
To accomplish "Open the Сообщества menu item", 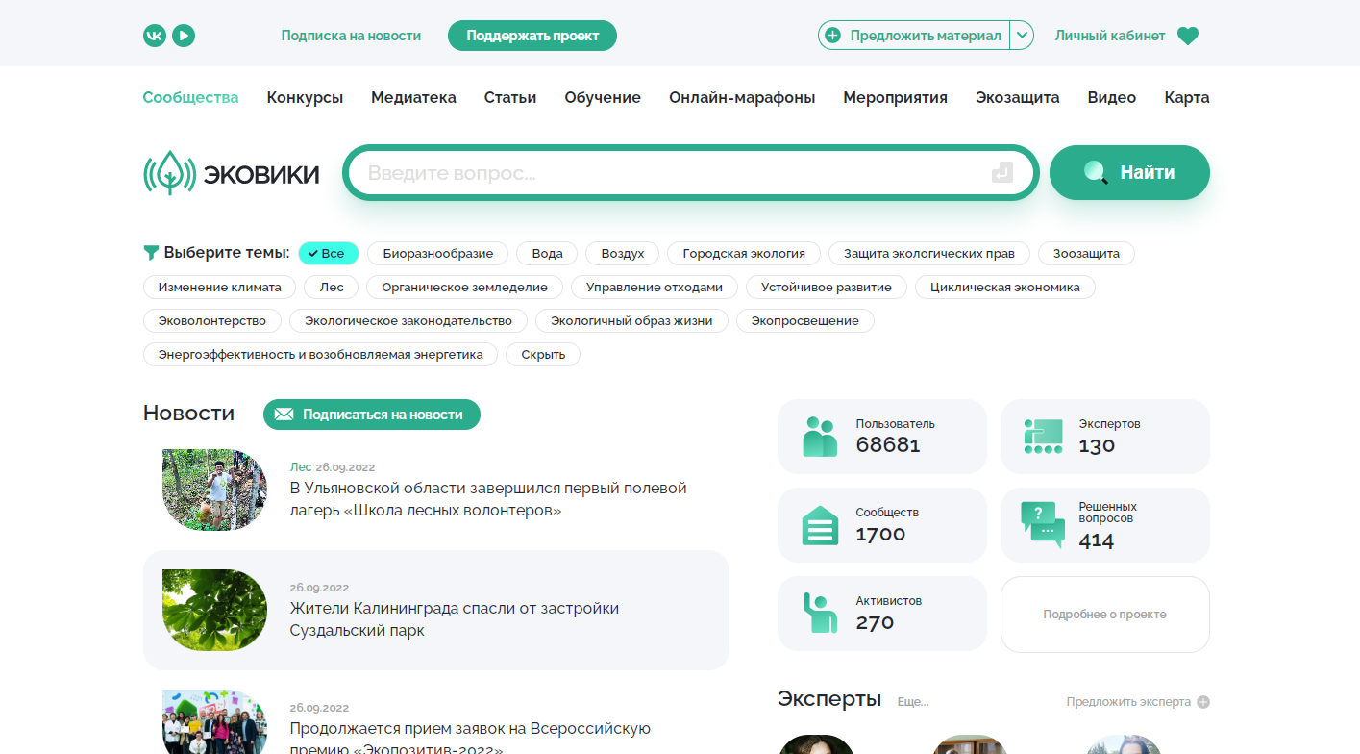I will click(x=190, y=97).
